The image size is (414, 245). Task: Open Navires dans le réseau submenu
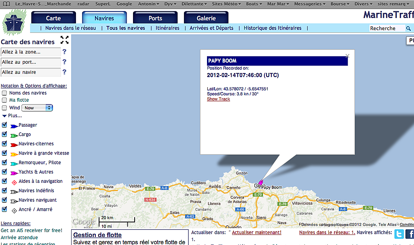[70, 28]
